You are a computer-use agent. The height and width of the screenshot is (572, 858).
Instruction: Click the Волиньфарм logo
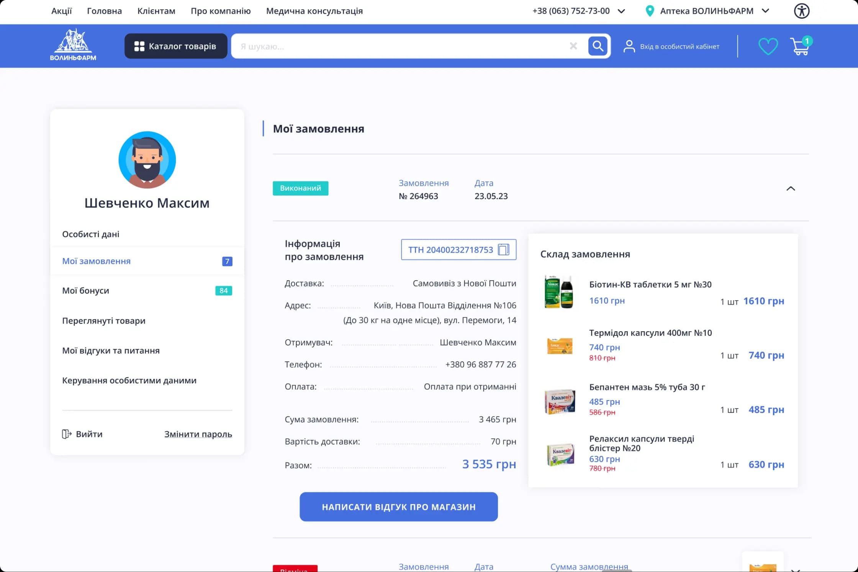click(x=73, y=45)
